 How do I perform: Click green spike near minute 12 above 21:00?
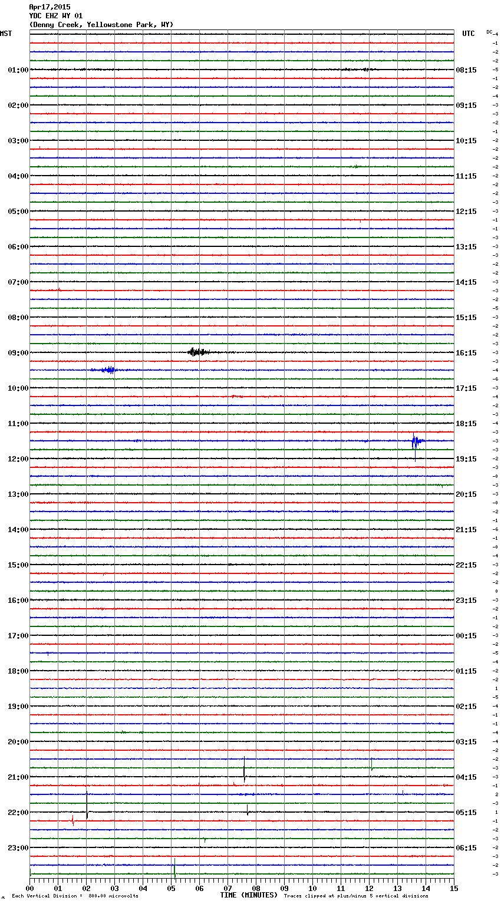click(x=371, y=764)
